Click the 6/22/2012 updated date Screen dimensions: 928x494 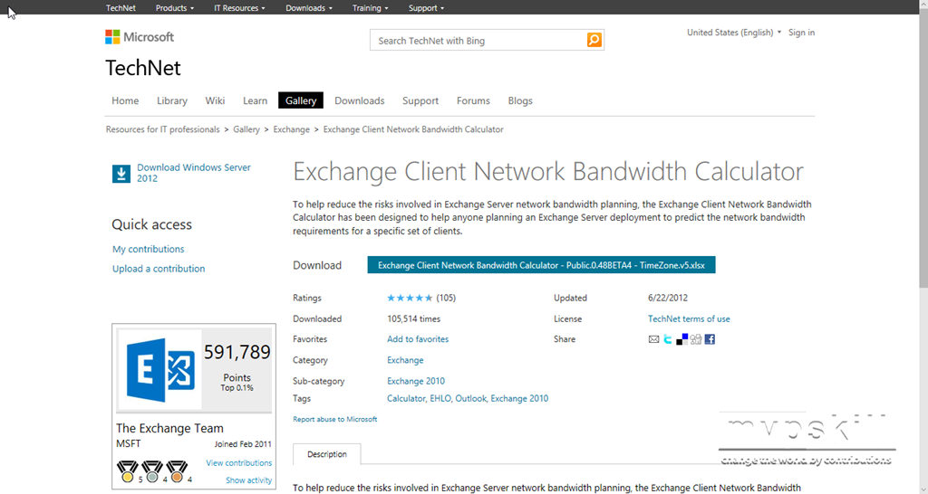pyautogui.click(x=668, y=298)
